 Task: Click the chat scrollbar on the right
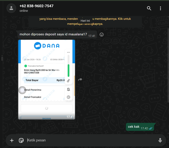point(168,65)
